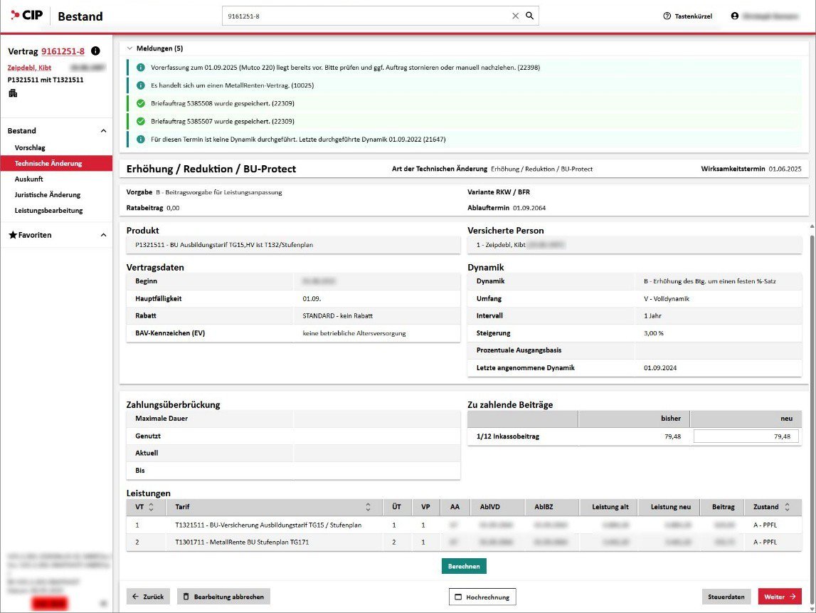Collapse the Bestand navigation group
This screenshot has width=816, height=613.
point(102,131)
